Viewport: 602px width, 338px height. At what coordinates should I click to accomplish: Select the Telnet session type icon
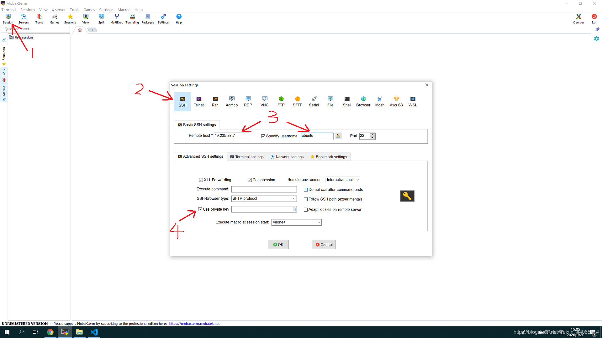coord(199,101)
